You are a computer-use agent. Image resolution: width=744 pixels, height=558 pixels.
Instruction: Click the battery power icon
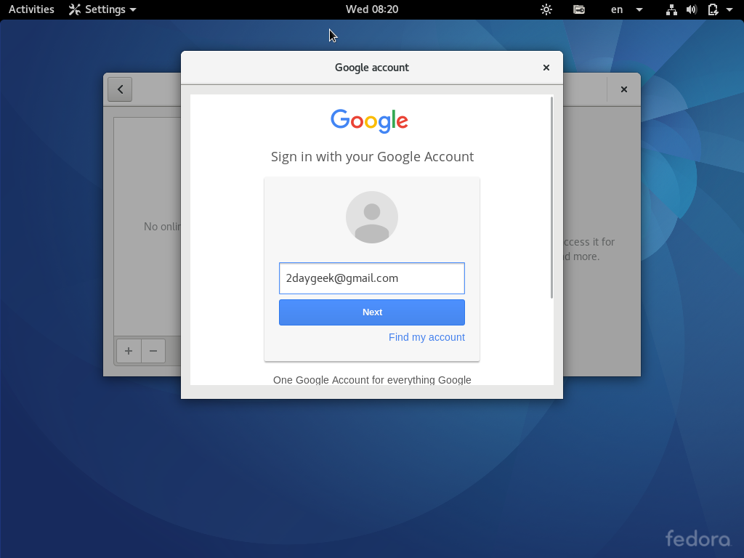tap(713, 9)
